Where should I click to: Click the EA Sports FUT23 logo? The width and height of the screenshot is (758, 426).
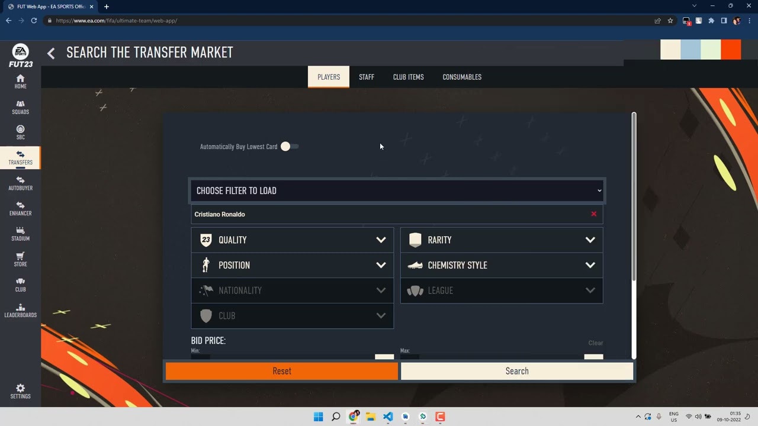click(20, 56)
